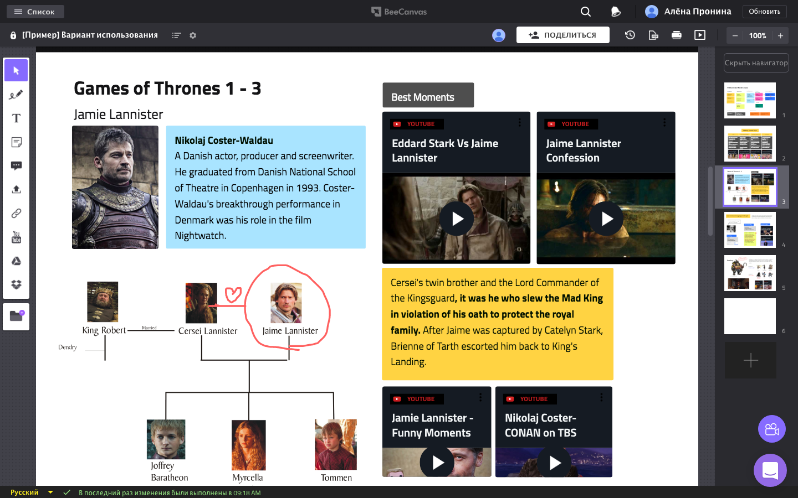The image size is (798, 498).
Task: Click the large Jamie Lannister armor portrait
Action: [115, 187]
